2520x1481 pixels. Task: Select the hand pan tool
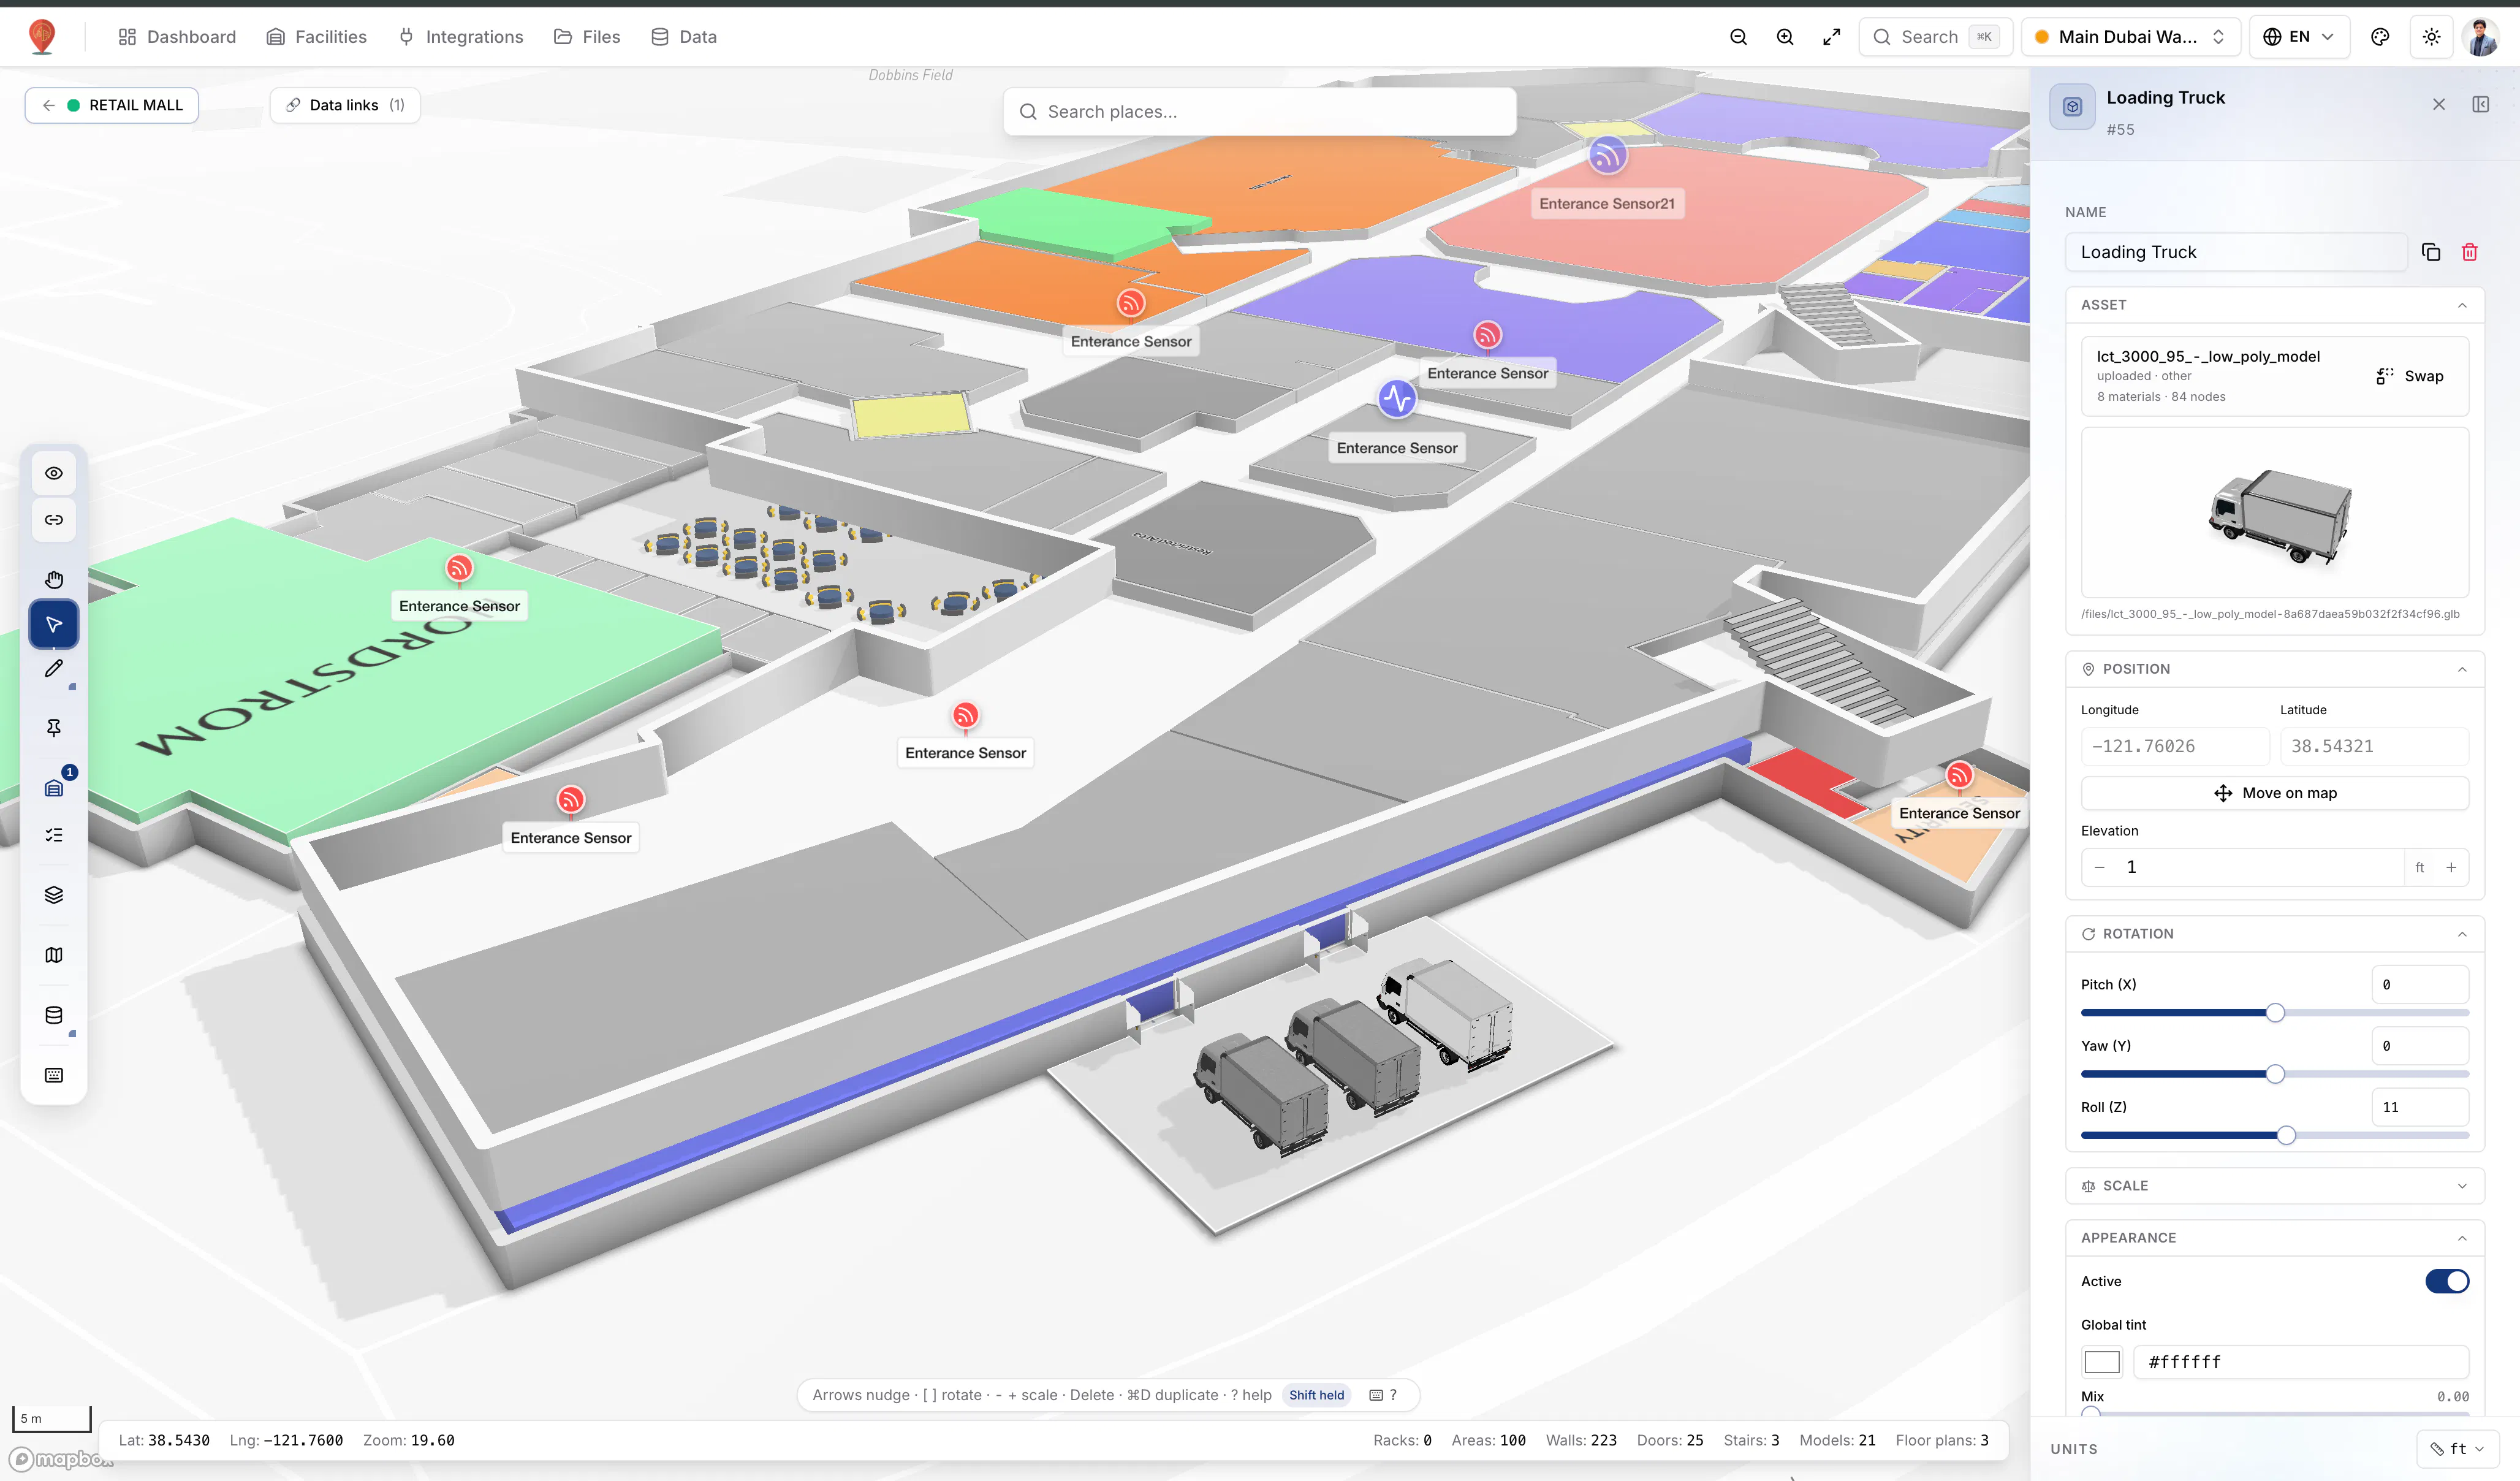(54, 579)
